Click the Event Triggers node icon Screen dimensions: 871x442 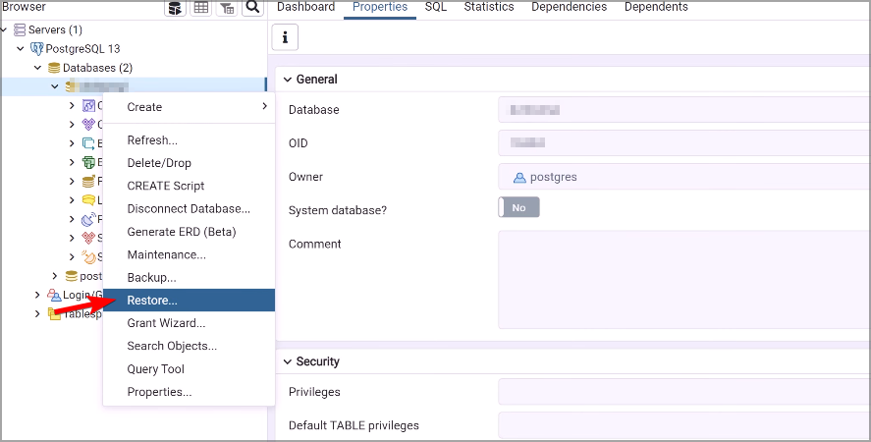(x=88, y=143)
